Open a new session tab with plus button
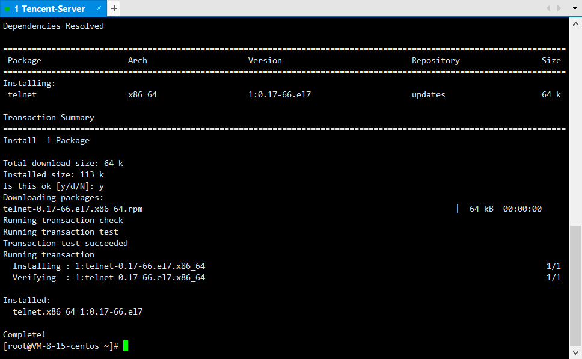 tap(114, 9)
